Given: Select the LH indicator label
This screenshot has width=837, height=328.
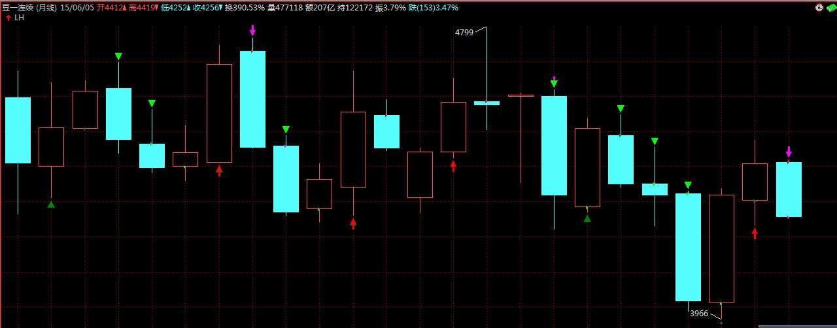Looking at the screenshot, I should tap(19, 18).
